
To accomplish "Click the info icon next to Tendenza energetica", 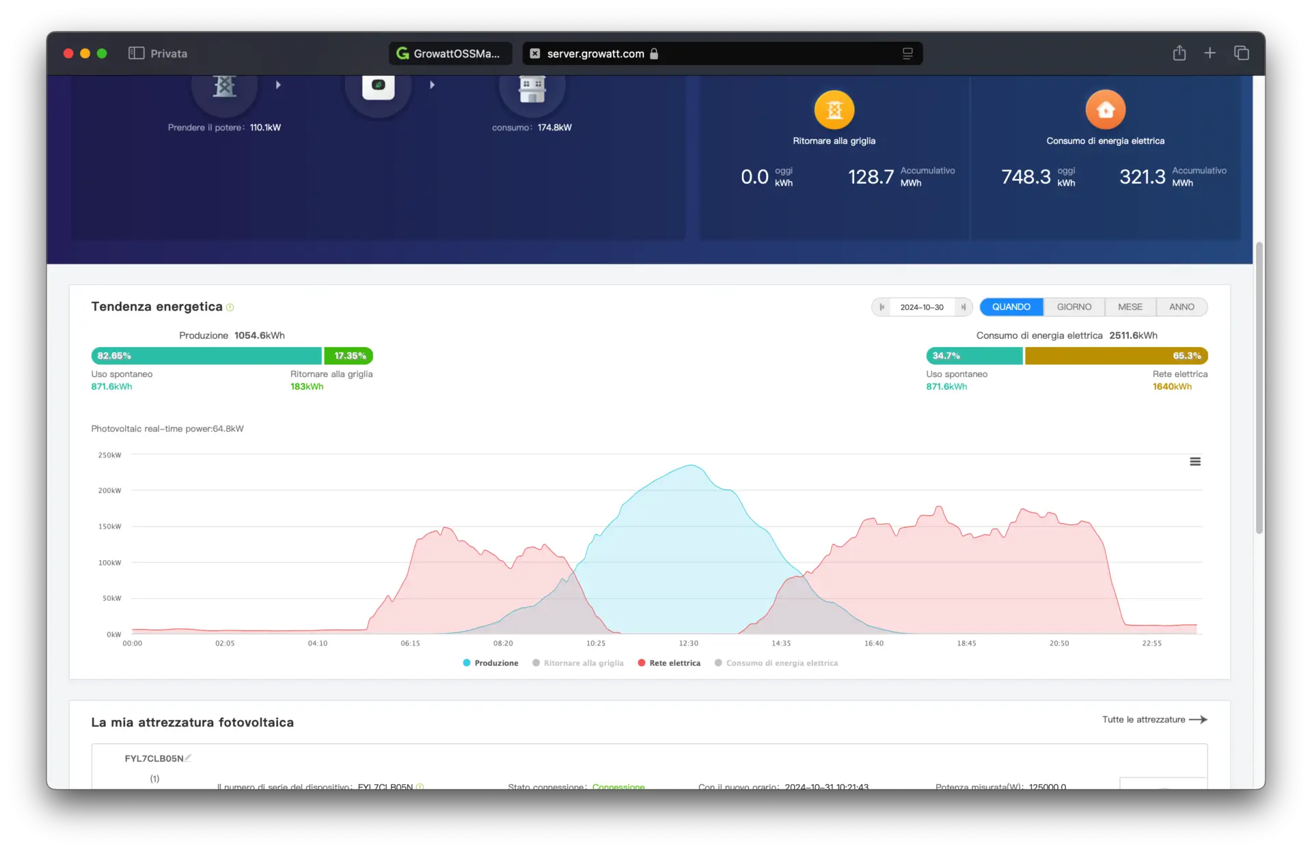I will (230, 307).
